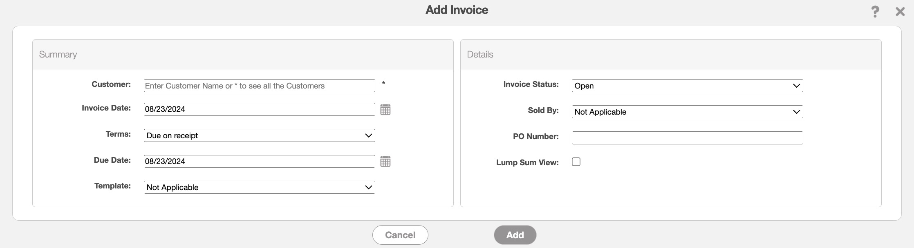Open help with the question mark icon
This screenshot has width=914, height=248.
pos(875,11)
